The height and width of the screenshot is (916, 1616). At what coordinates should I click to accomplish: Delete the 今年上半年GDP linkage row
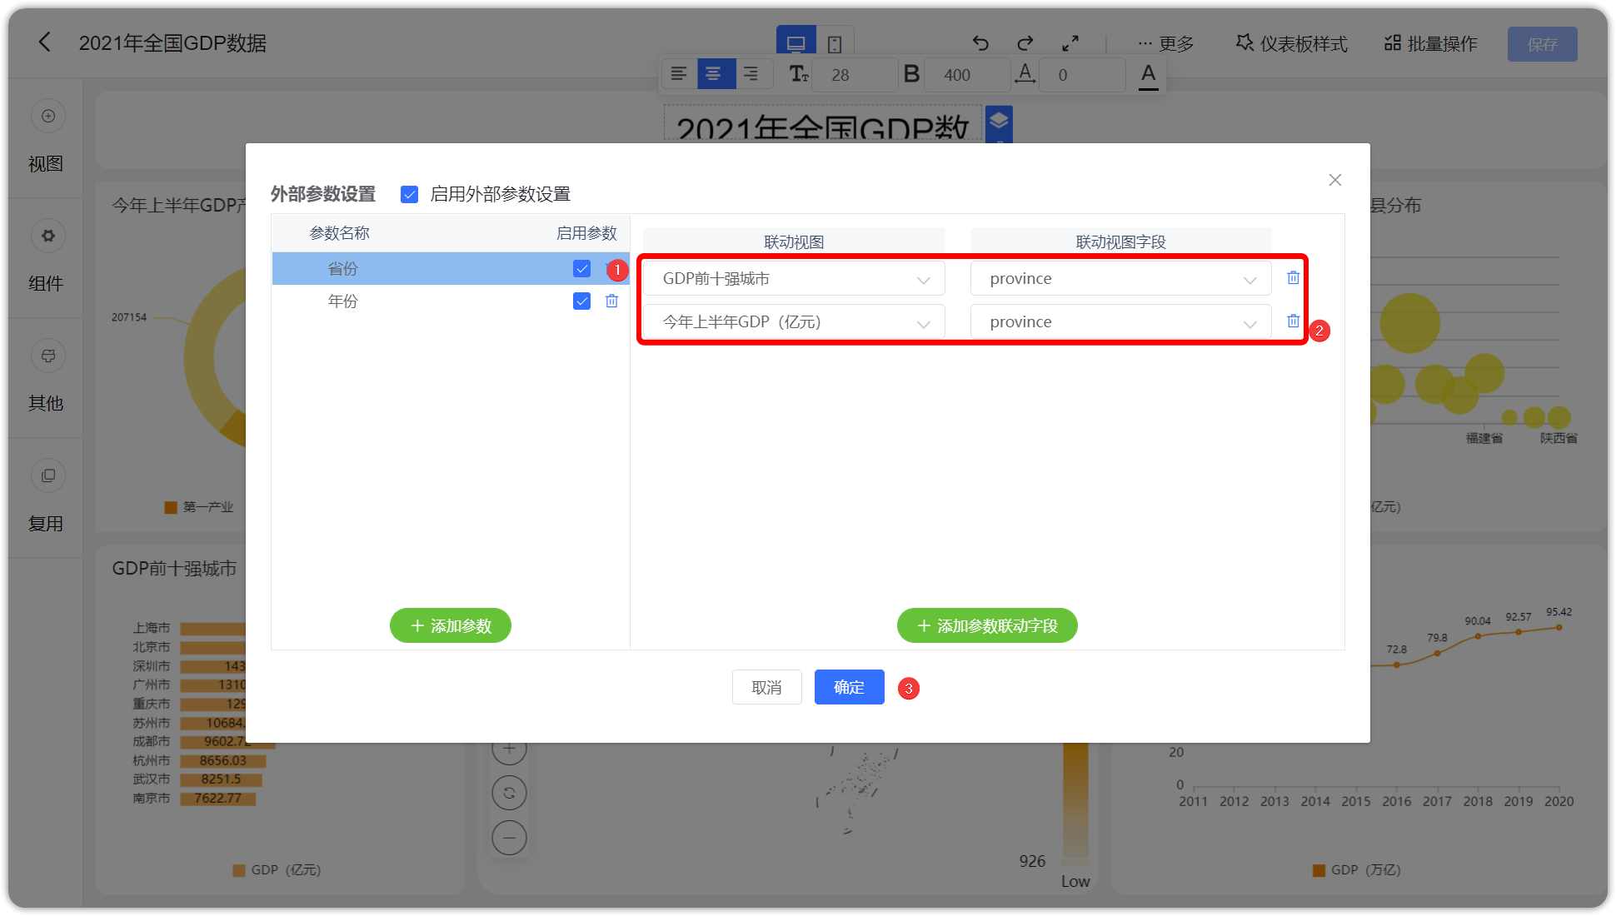[x=1293, y=321]
